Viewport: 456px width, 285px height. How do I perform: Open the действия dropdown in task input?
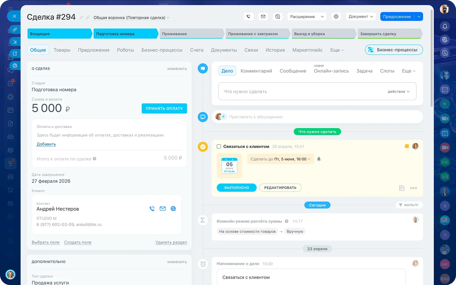[399, 92]
